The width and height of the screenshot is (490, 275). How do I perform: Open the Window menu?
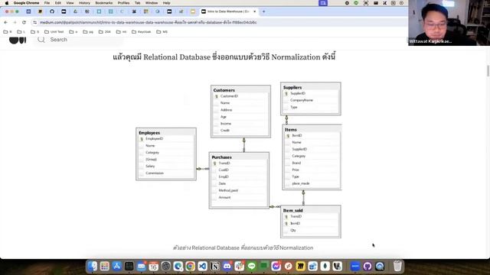pos(152,3)
